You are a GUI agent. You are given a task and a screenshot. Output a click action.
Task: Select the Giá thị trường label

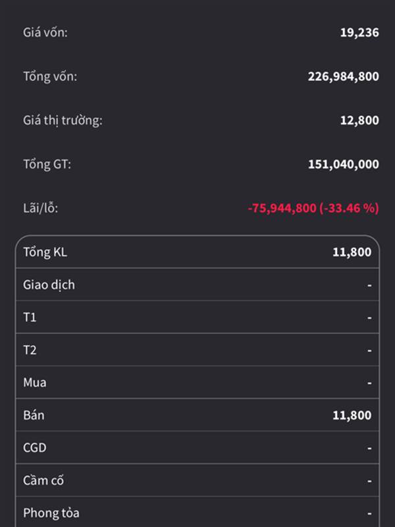pyautogui.click(x=63, y=121)
